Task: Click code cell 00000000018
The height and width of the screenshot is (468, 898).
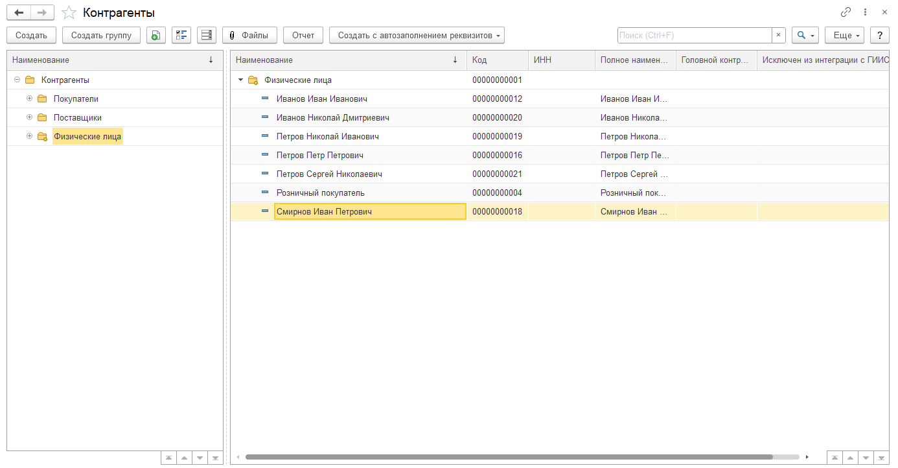Action: pyautogui.click(x=498, y=211)
